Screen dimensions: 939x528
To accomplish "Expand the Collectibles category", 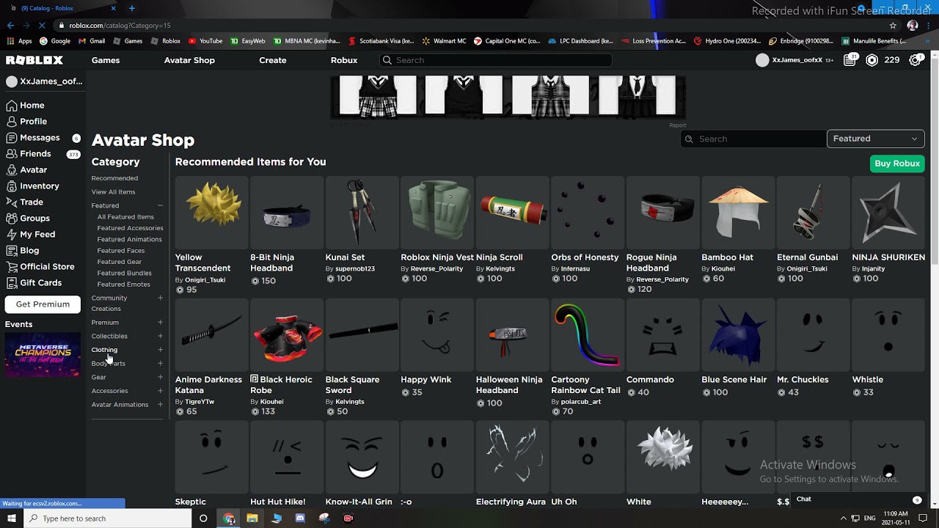I will pyautogui.click(x=160, y=336).
